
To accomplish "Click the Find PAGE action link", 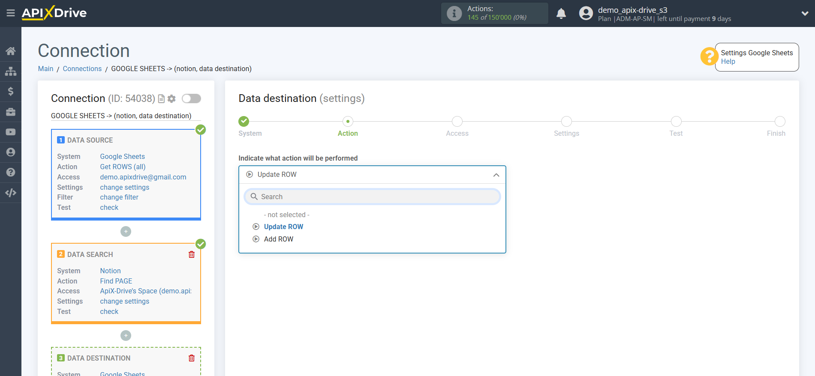I will click(116, 281).
